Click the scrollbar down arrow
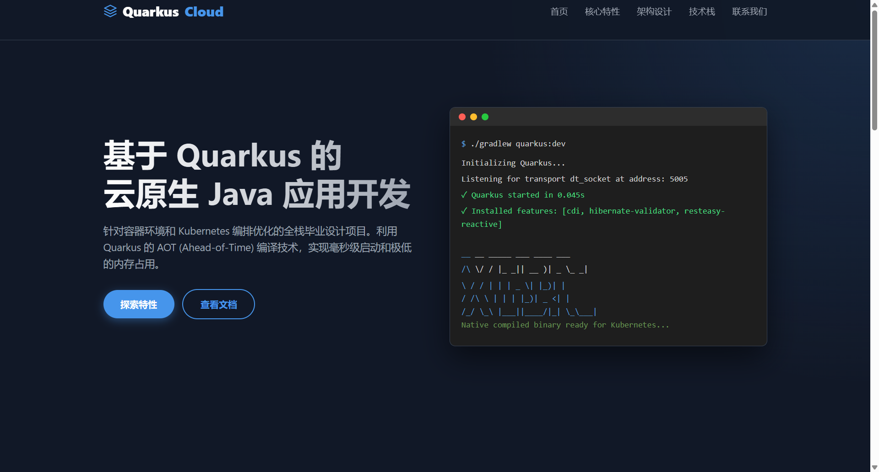The height and width of the screenshot is (472, 879). (x=874, y=467)
